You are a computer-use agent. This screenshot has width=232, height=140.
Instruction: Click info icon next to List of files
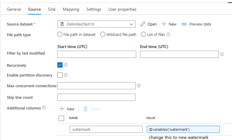(x=168, y=34)
